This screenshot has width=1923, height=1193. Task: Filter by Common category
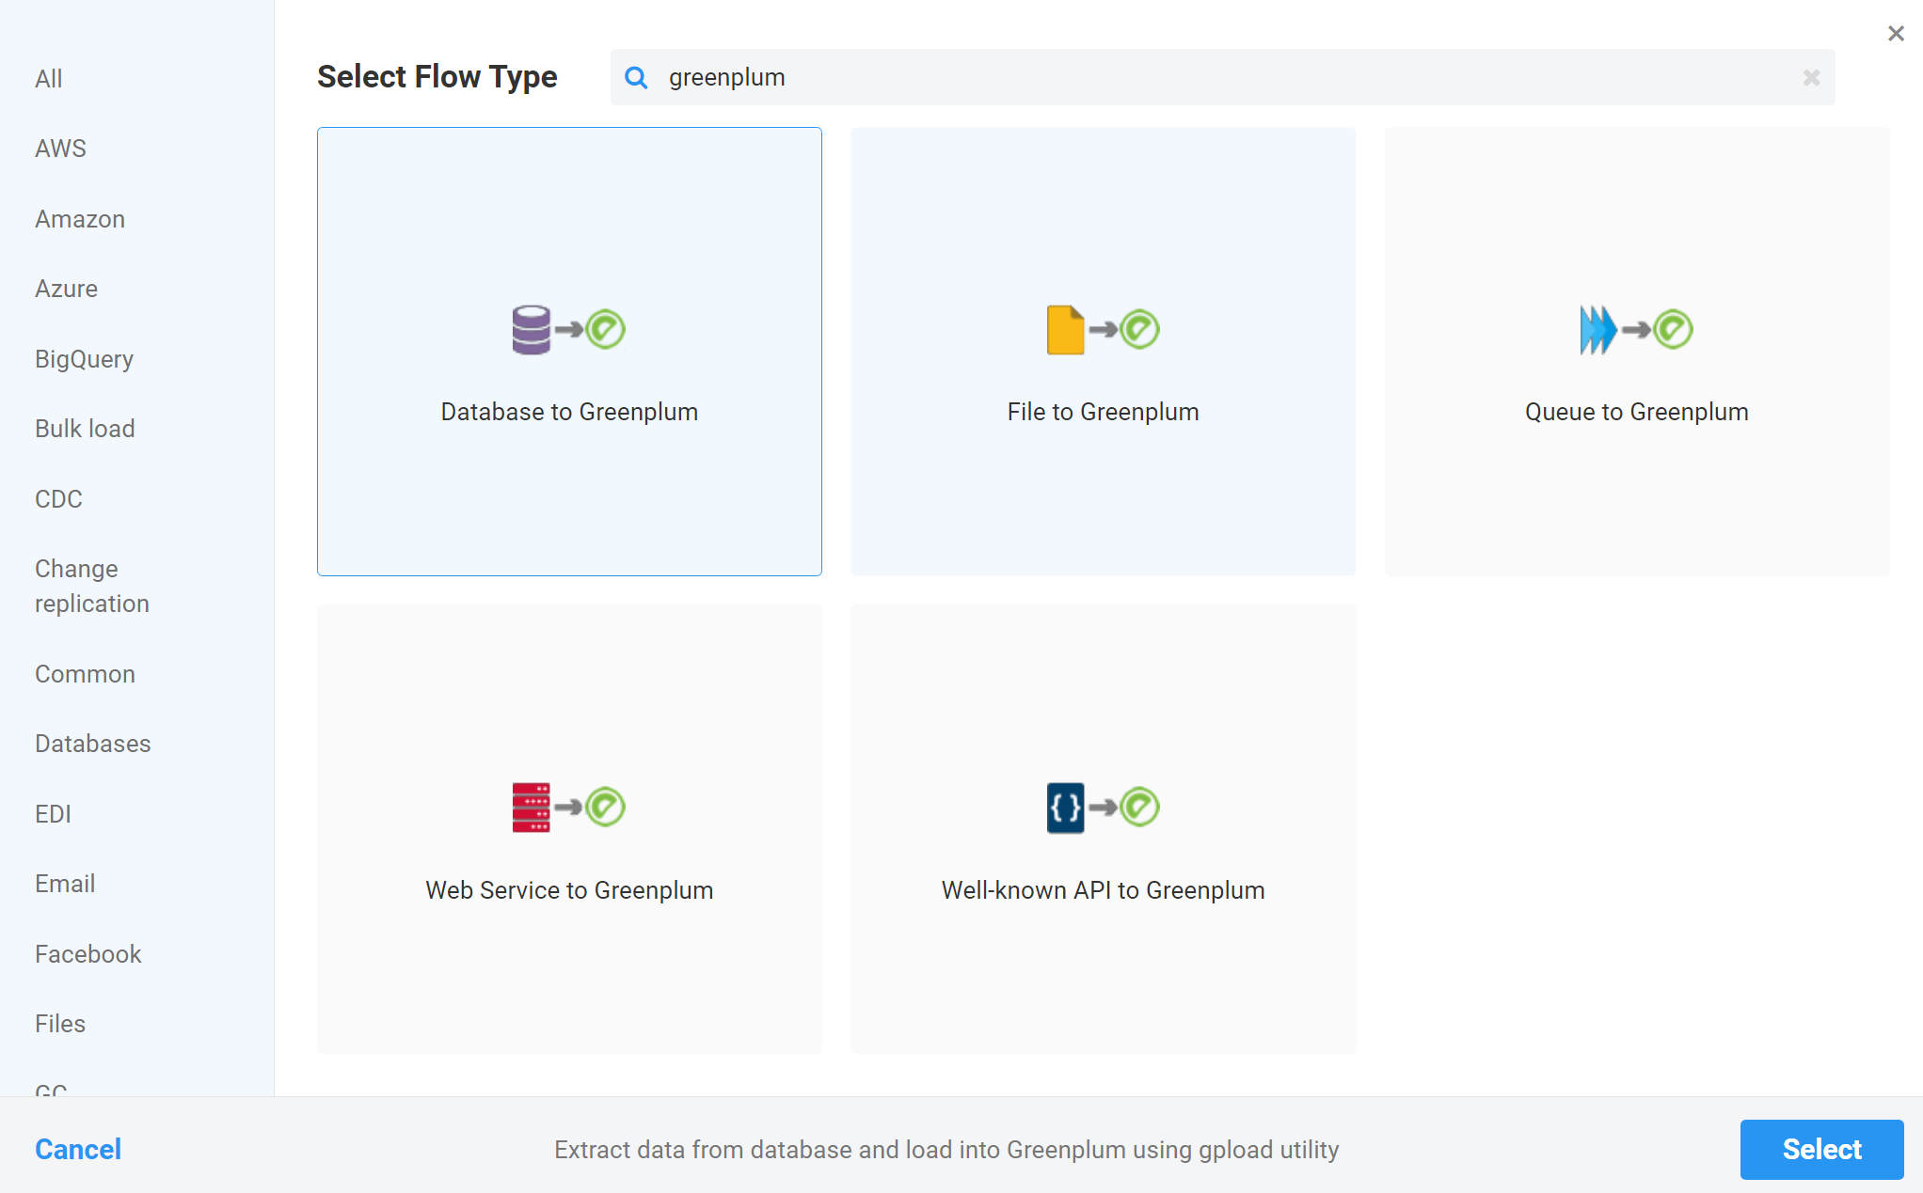click(x=85, y=674)
